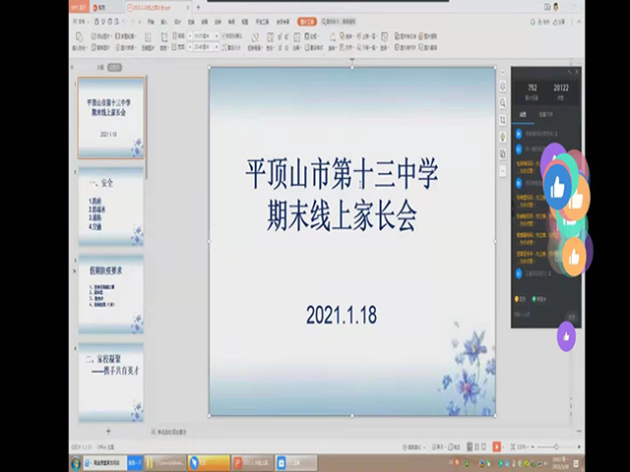Click the purple thumbs-up like button

pyautogui.click(x=565, y=337)
